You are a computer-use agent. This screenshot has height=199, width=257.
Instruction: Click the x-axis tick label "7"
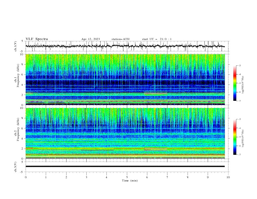click(167, 177)
